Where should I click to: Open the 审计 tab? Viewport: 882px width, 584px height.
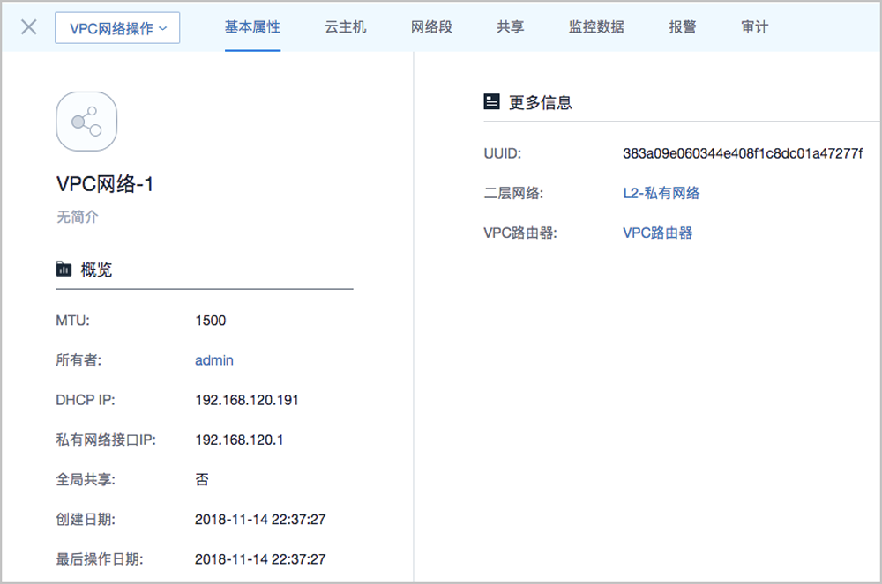point(755,27)
